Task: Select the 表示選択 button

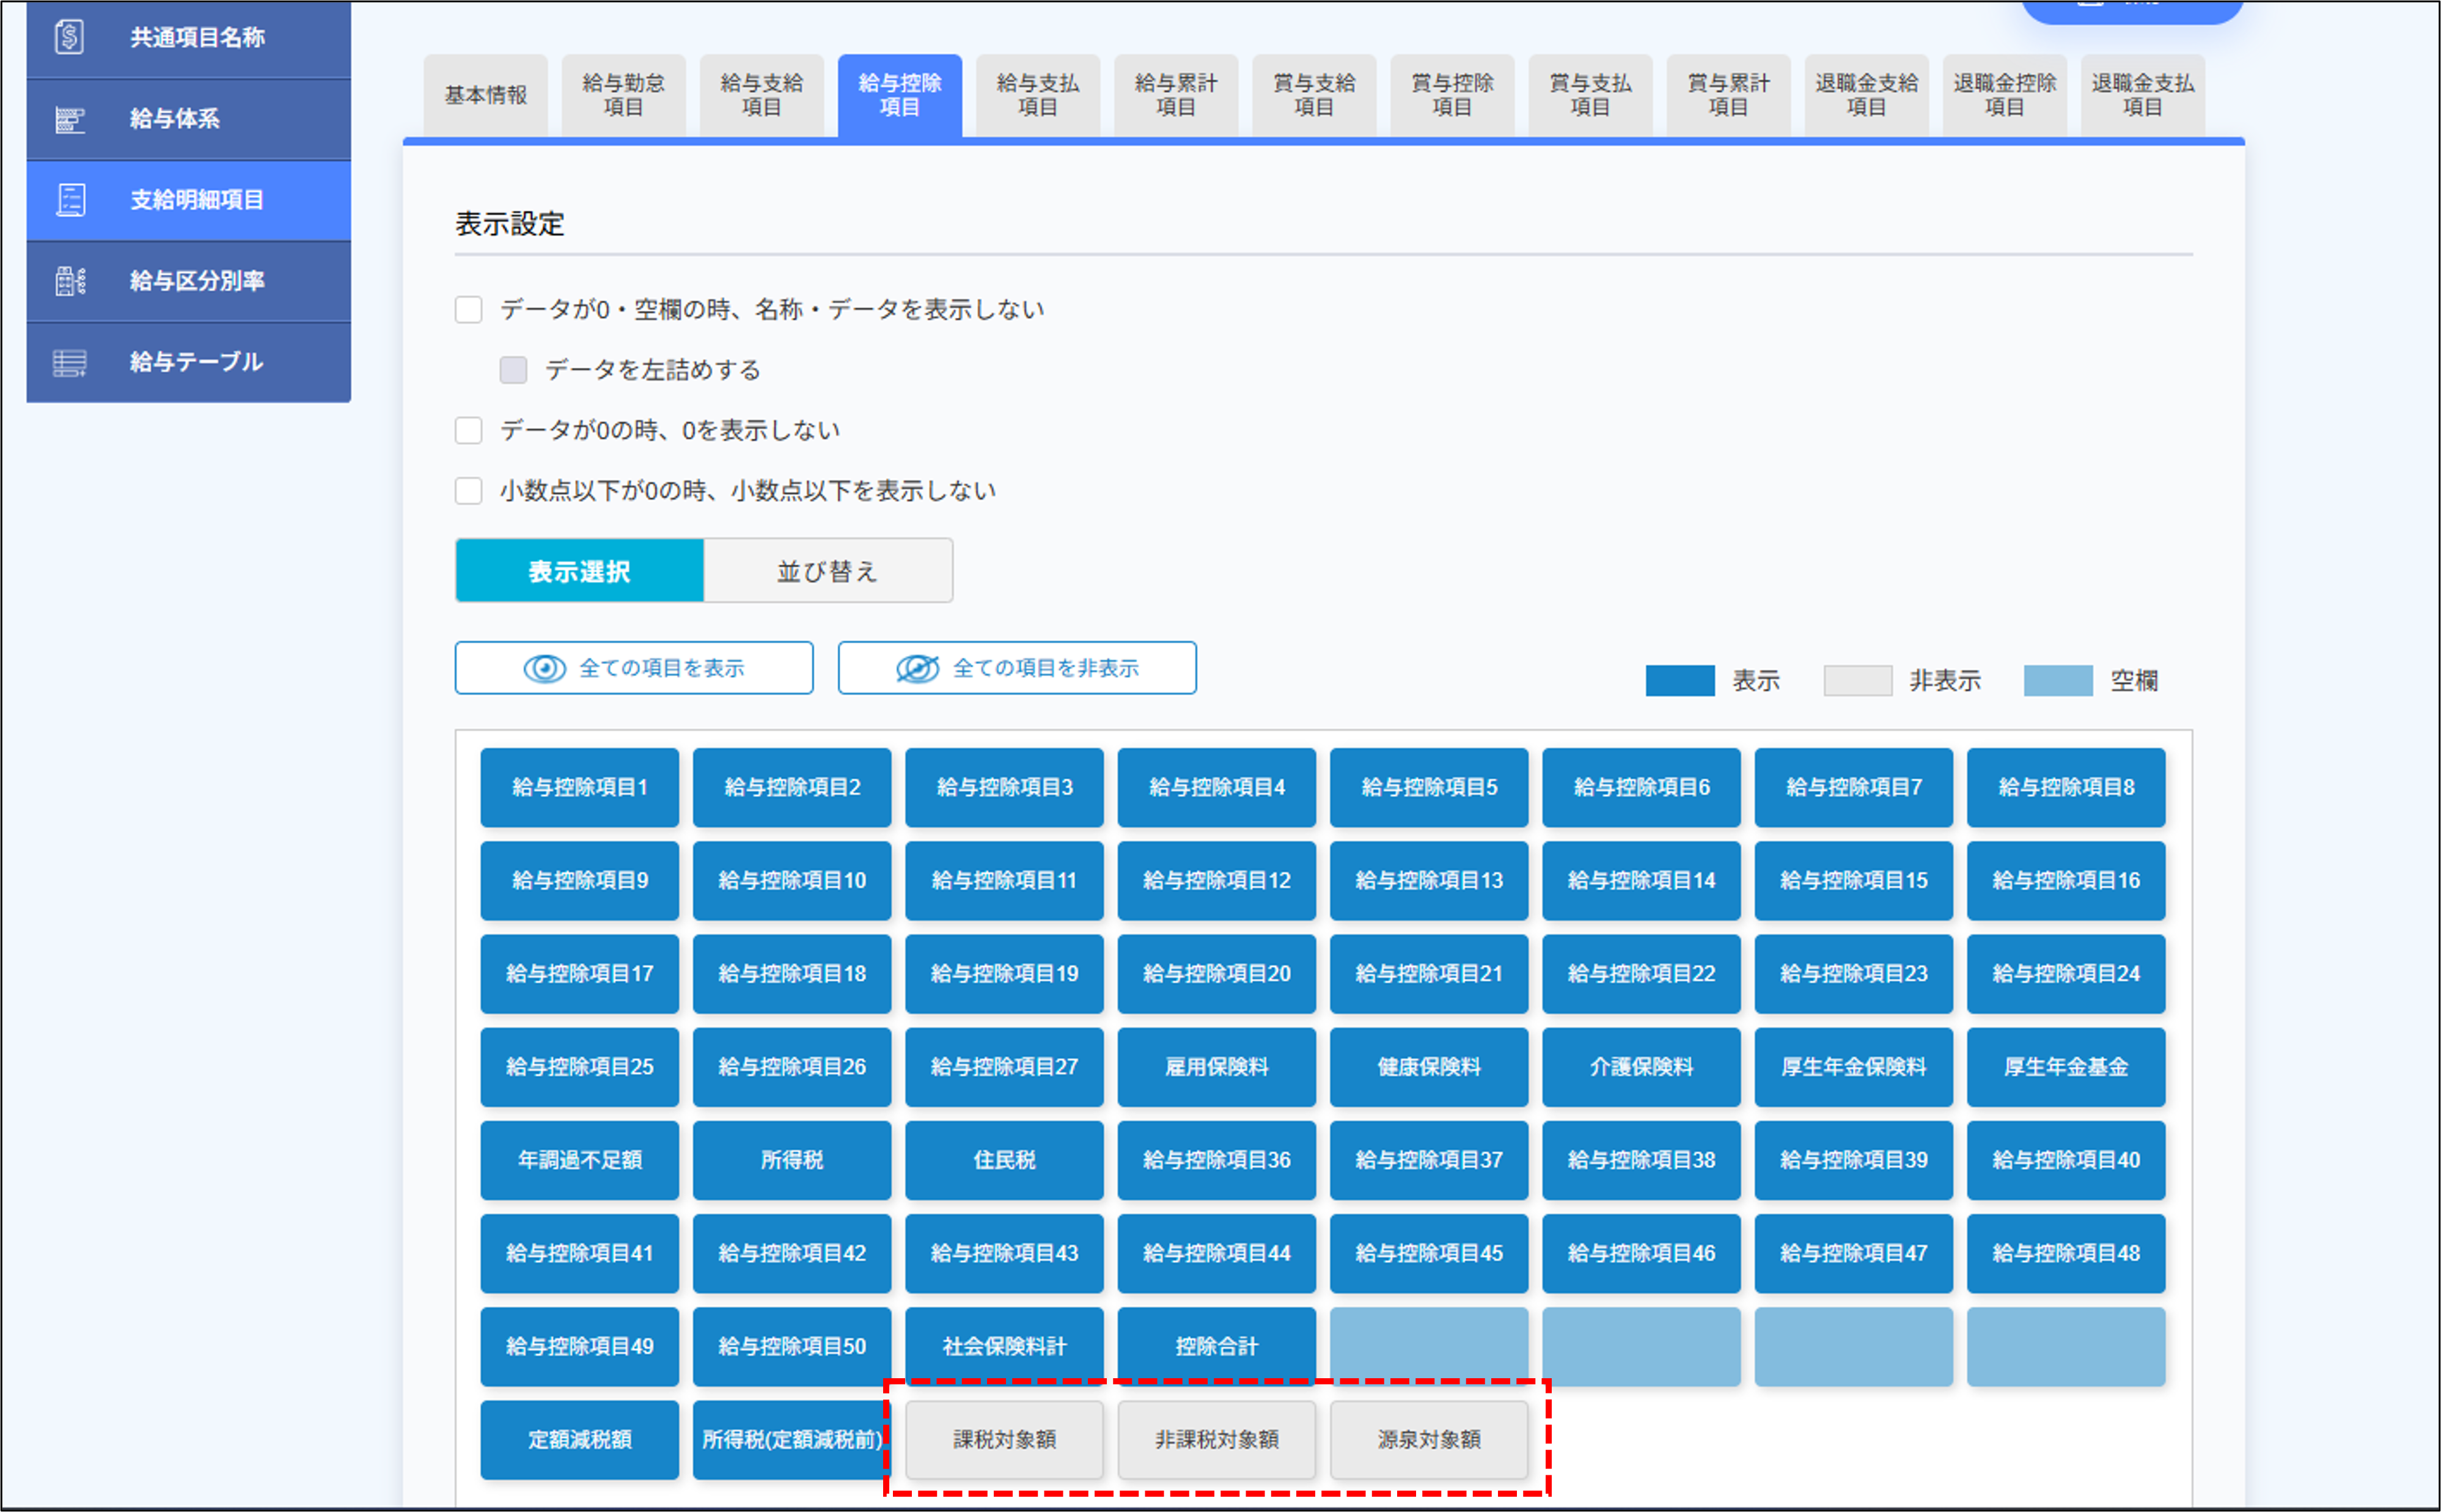Action: [x=579, y=570]
